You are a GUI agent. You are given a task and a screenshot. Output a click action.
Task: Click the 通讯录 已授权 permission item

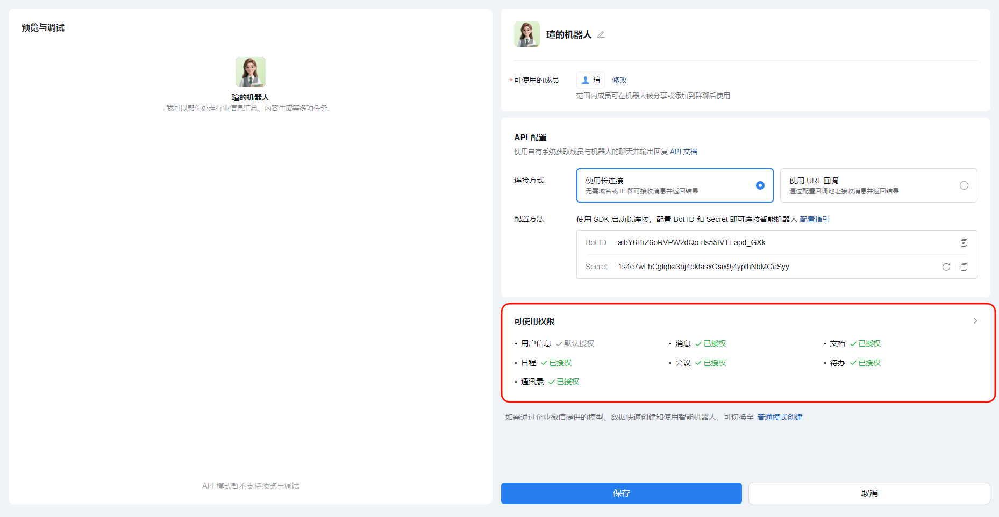pyautogui.click(x=547, y=382)
